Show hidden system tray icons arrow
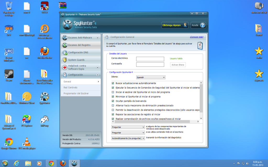The width and height of the screenshot is (268, 167). tap(234, 164)
